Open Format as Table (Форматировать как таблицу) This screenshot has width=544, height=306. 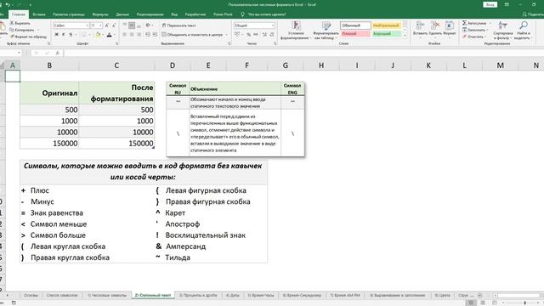(x=326, y=31)
